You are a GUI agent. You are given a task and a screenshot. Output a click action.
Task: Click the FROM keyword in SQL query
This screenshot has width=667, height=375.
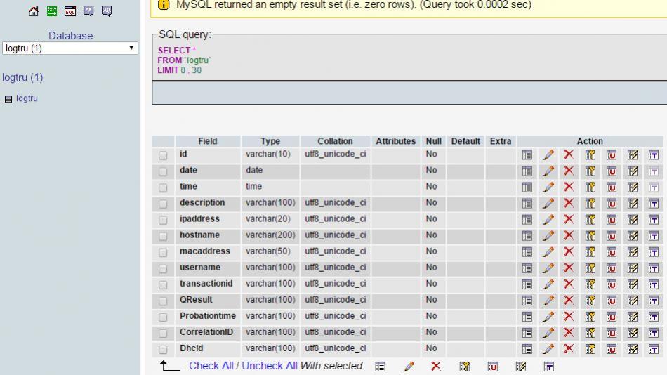click(x=169, y=60)
